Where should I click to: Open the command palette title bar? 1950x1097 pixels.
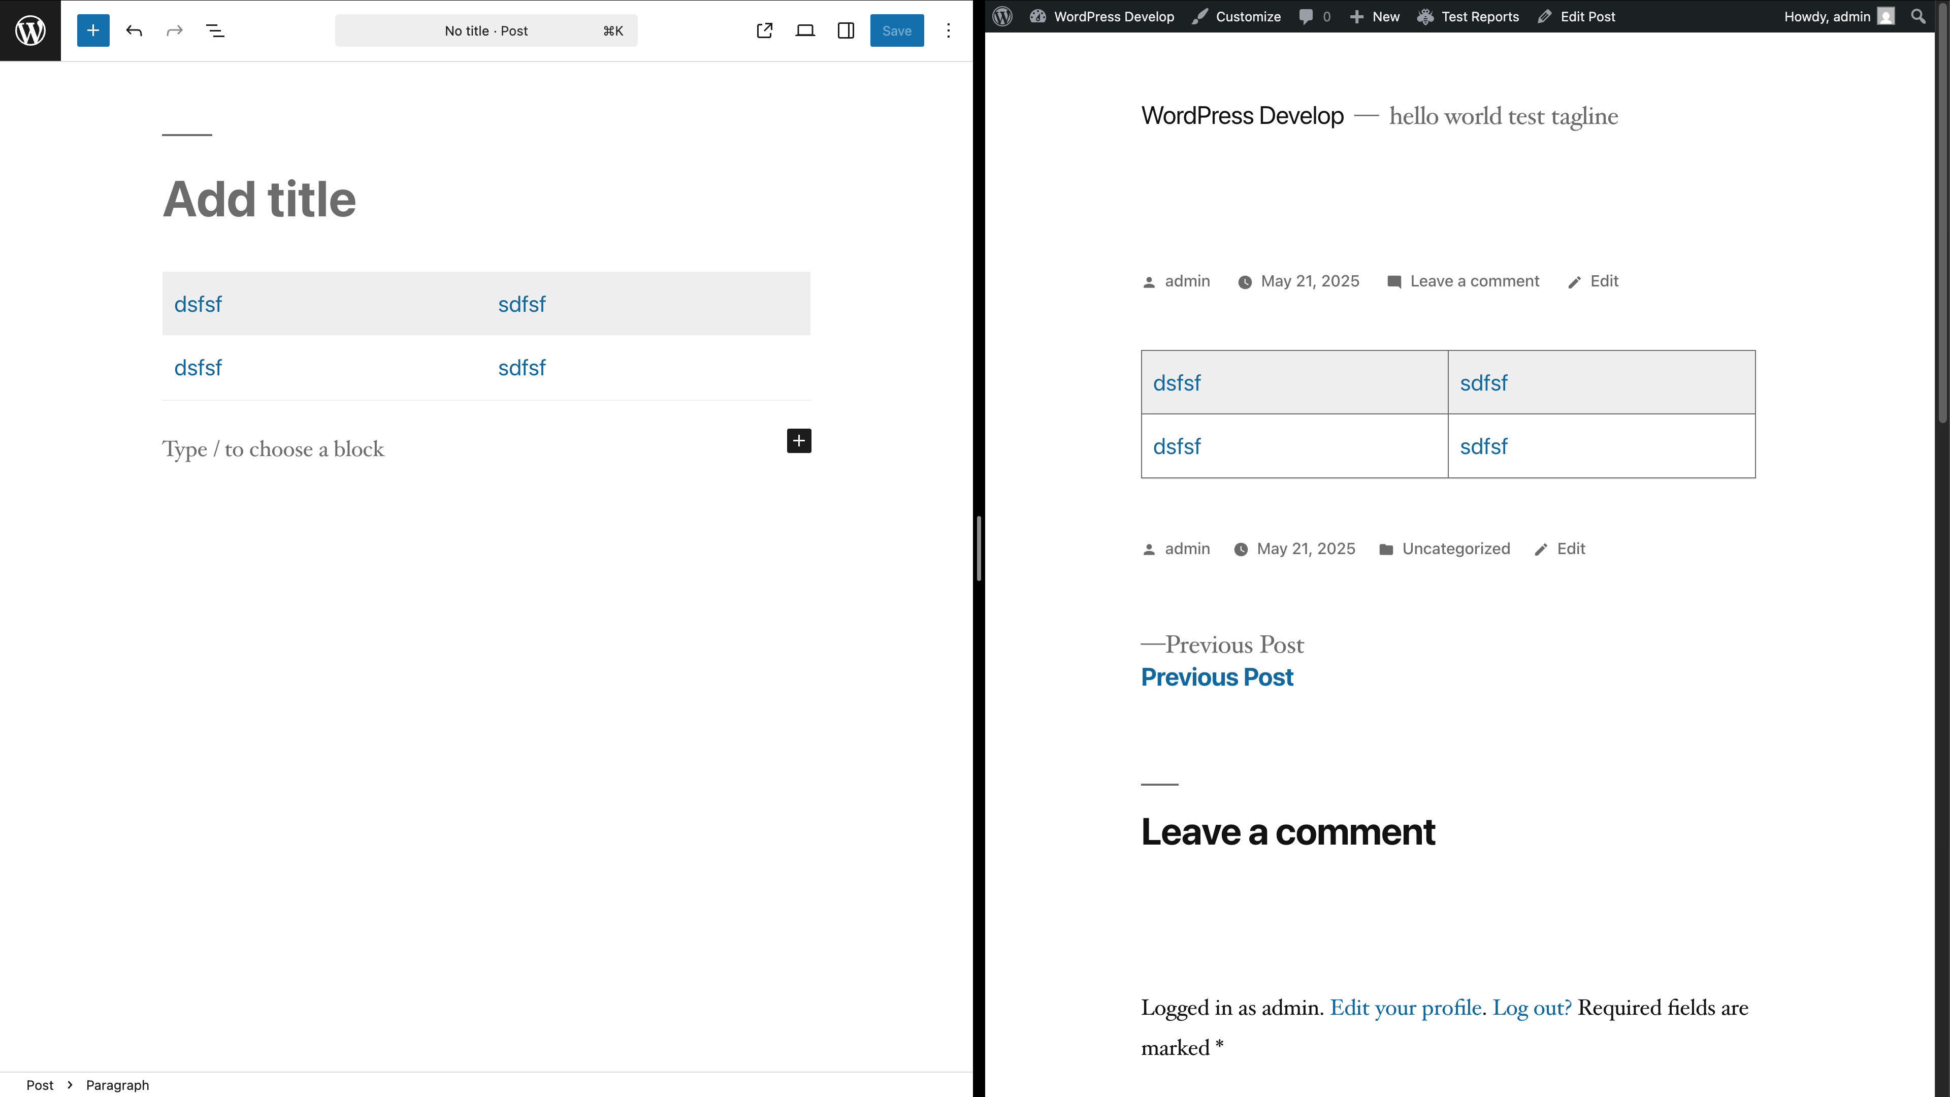pos(486,30)
